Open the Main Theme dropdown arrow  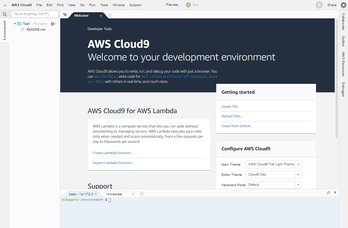pos(298,165)
